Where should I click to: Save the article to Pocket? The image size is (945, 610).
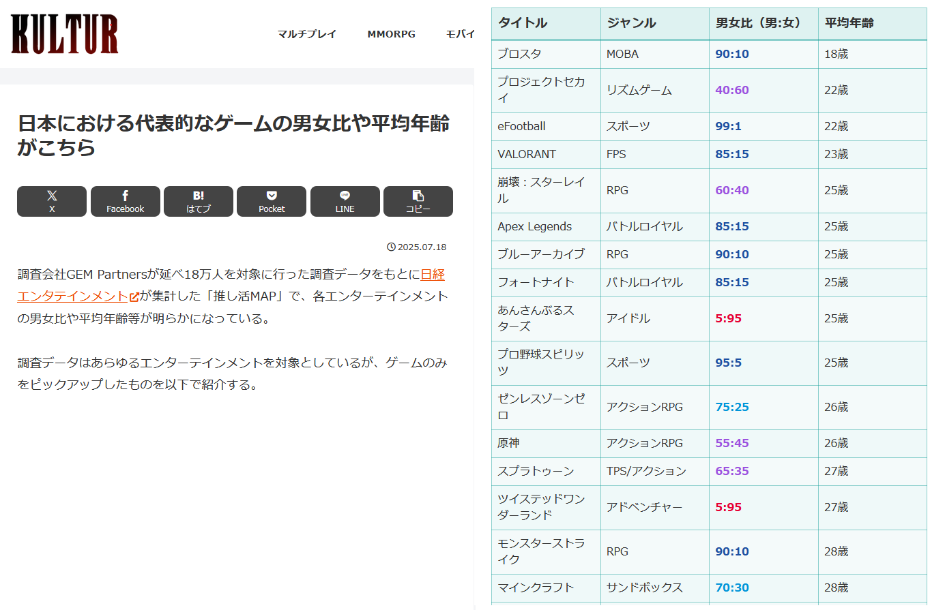coord(272,201)
